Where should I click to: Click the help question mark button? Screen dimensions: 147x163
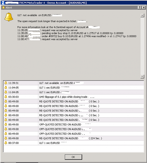point(139,8)
